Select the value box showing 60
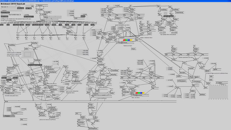The width and height of the screenshot is (231, 130). coord(30,6)
